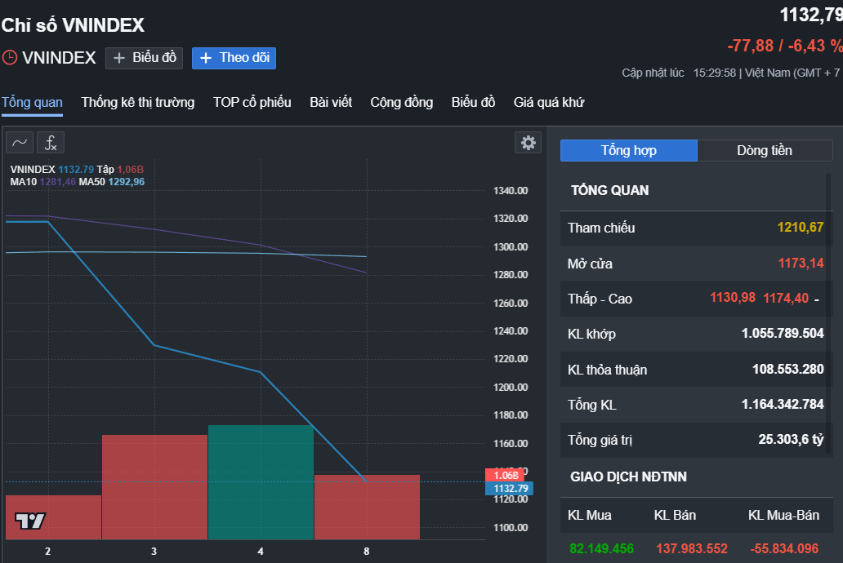
Task: Follow the index with Theo dõi
Action: coord(234,58)
